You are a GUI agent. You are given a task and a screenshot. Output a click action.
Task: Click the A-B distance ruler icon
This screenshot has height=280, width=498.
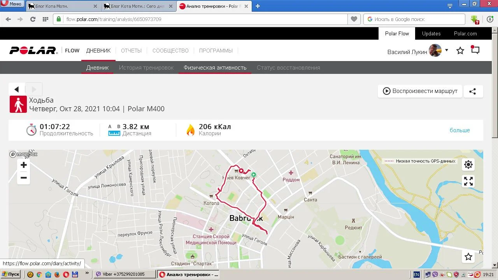coord(114,130)
